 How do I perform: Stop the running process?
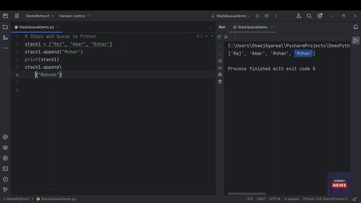226,37
